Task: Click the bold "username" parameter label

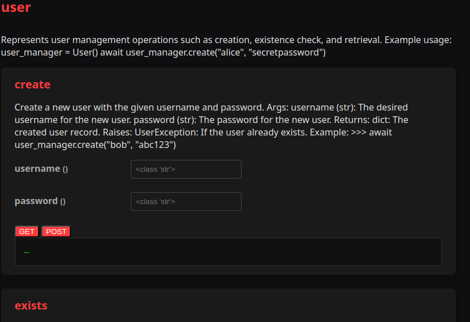Action: point(37,168)
